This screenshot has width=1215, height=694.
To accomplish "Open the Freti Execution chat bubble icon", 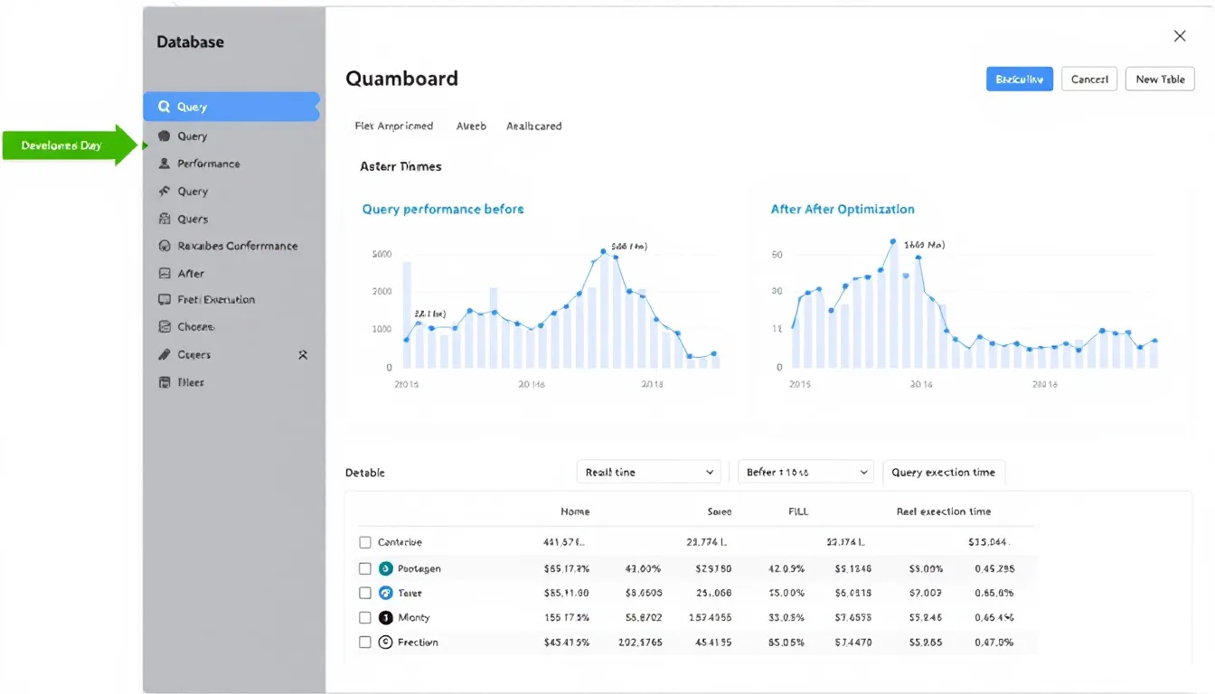I will (x=166, y=299).
